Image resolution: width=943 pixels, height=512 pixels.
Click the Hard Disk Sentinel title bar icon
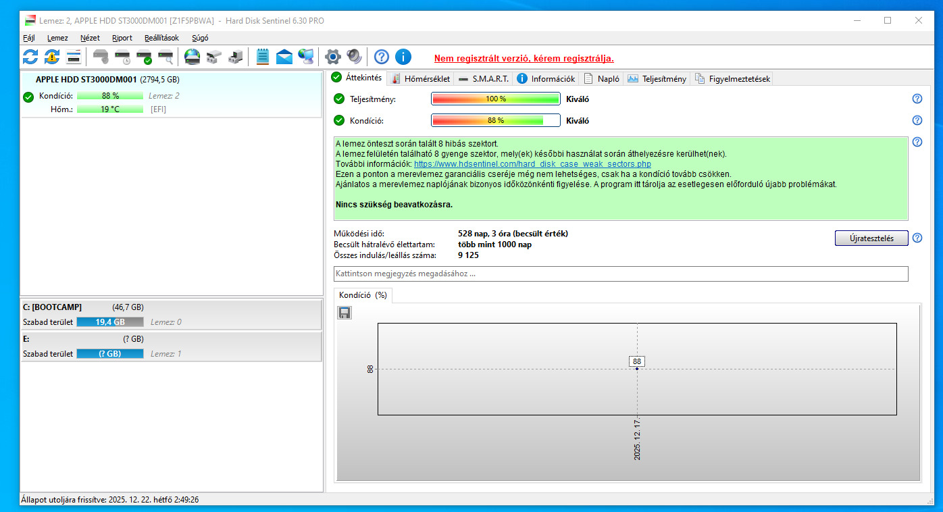[x=30, y=20]
